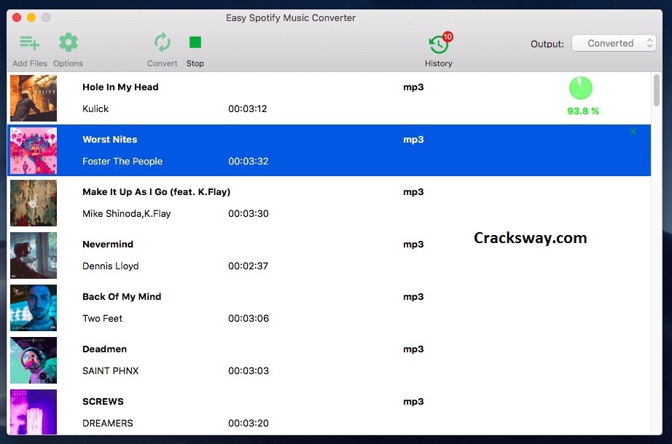Click the Add Files icon

click(30, 43)
